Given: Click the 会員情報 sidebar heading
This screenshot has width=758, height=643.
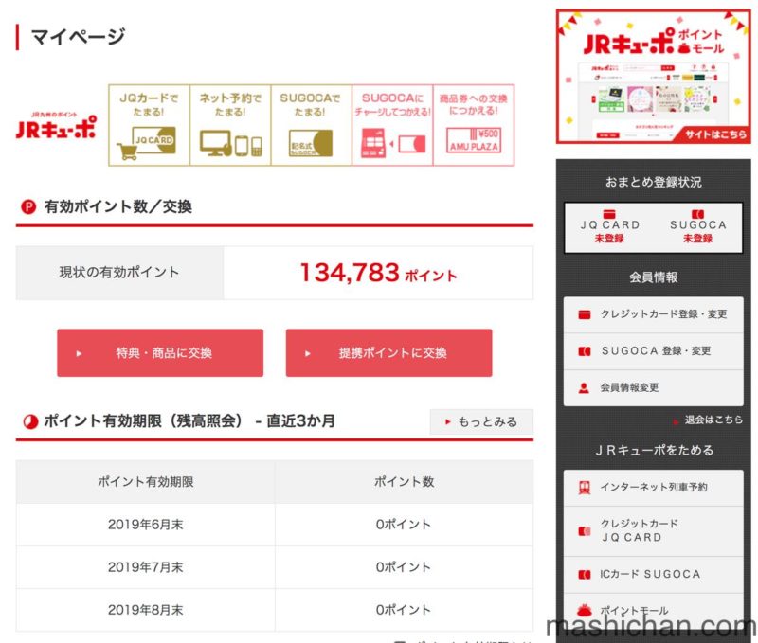Looking at the screenshot, I should click(x=654, y=277).
